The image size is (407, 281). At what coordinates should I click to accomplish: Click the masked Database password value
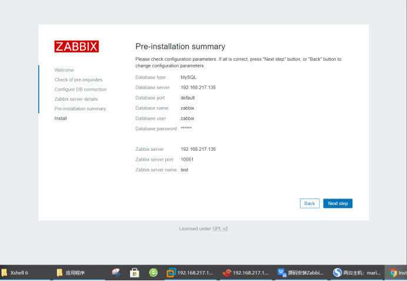[186, 128]
